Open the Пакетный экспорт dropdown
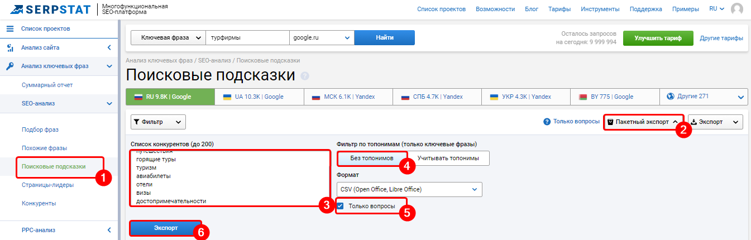751x240 pixels. click(x=643, y=122)
